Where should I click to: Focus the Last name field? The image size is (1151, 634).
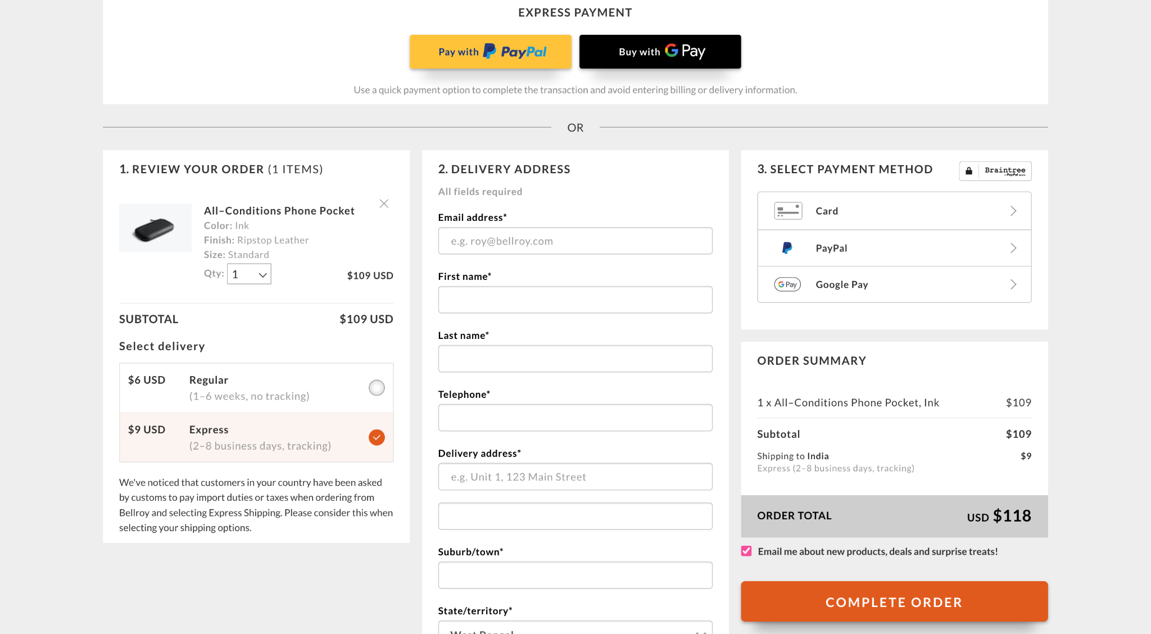point(575,359)
